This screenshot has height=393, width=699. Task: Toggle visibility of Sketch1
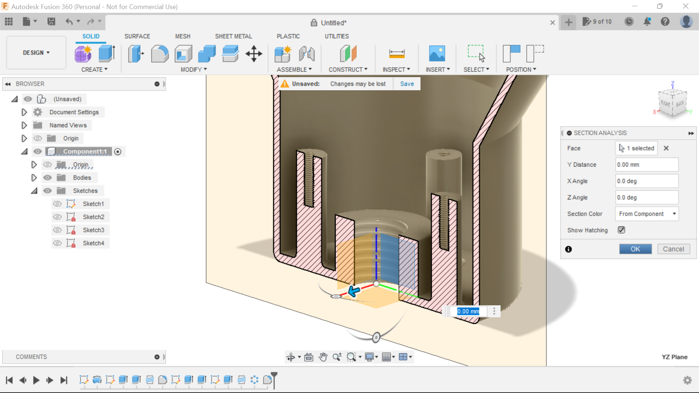tap(57, 204)
